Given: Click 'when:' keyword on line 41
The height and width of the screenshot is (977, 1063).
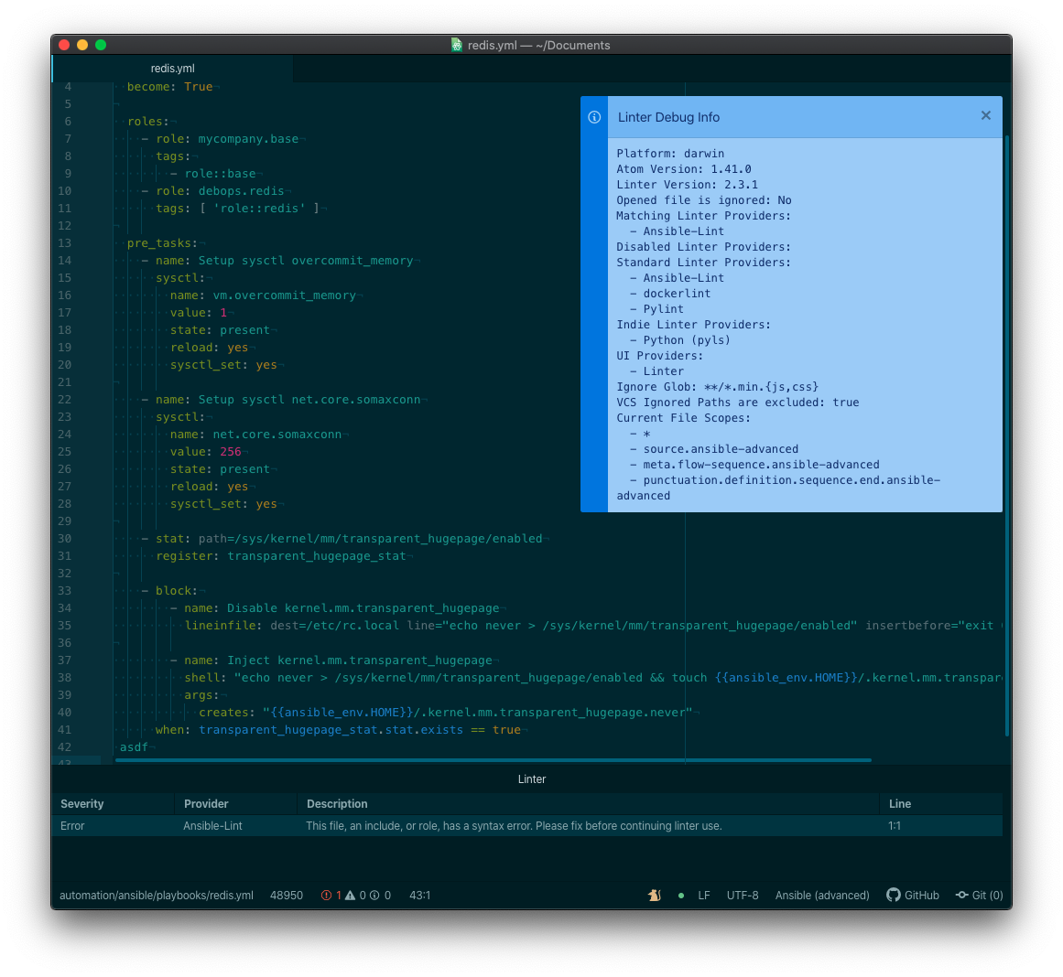Looking at the screenshot, I should (x=173, y=730).
